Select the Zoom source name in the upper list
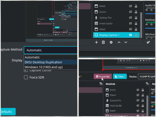156x117 pixels. pos(103,12)
